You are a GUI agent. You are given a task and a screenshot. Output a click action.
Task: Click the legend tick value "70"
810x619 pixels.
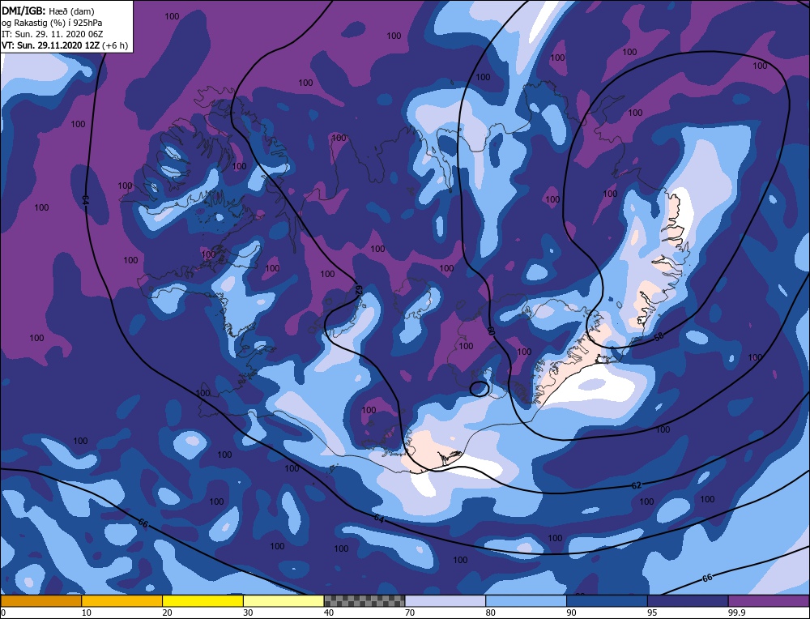410,613
